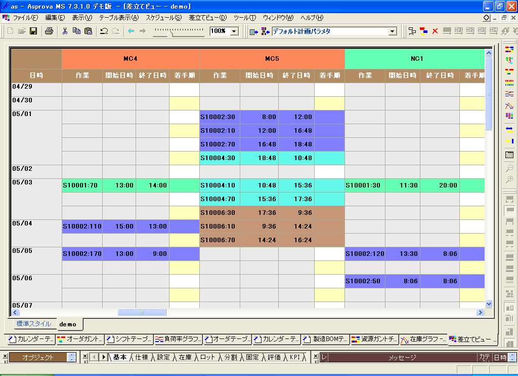Click the Open folder icon
The image size is (518, 376).
point(22,31)
